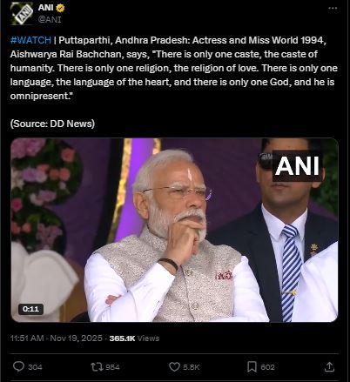Click the 5.8K likes count
The image size is (350, 382).
tap(192, 367)
